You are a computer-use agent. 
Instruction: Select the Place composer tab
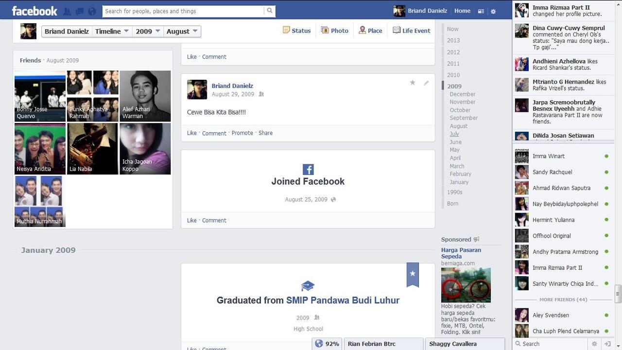tap(370, 30)
